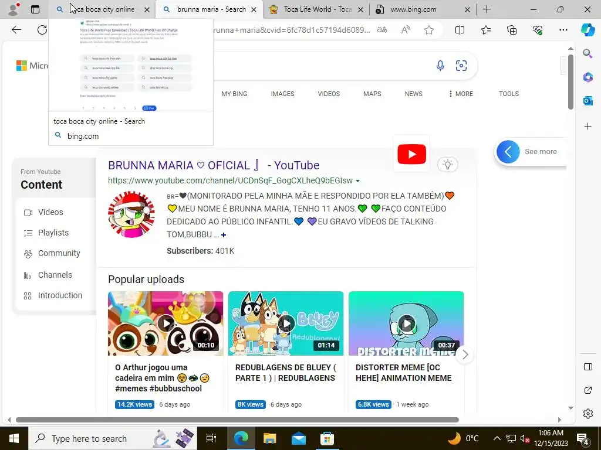Open a new tab with plus button
The width and height of the screenshot is (601, 450).
point(487,9)
